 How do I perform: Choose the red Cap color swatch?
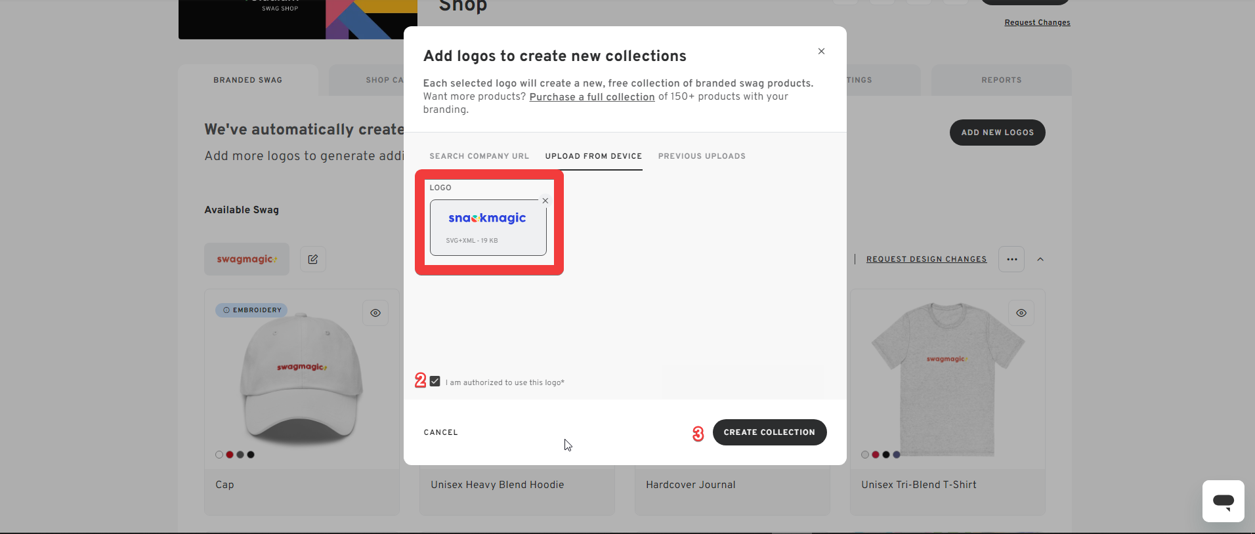(230, 455)
